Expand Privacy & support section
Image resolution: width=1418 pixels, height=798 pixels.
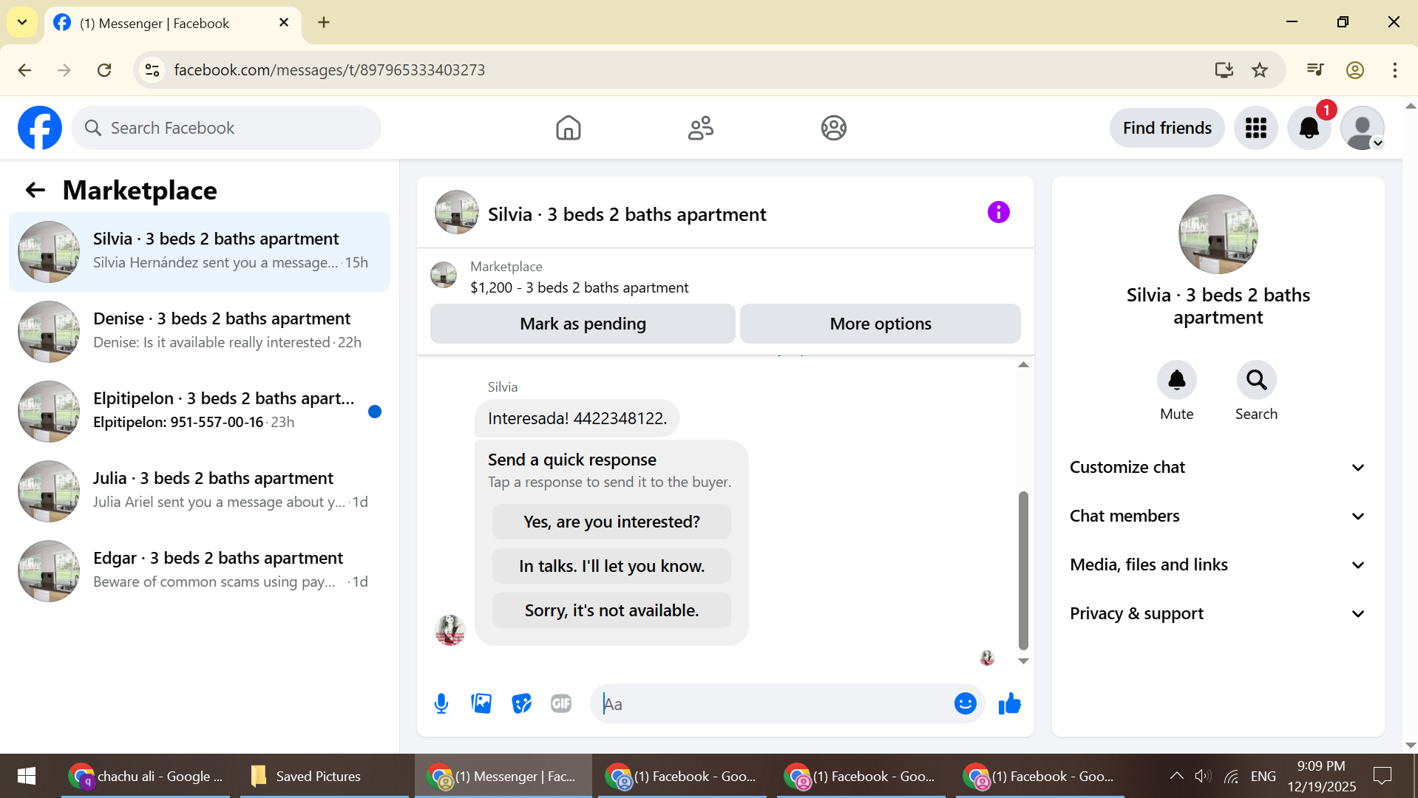(x=1218, y=613)
